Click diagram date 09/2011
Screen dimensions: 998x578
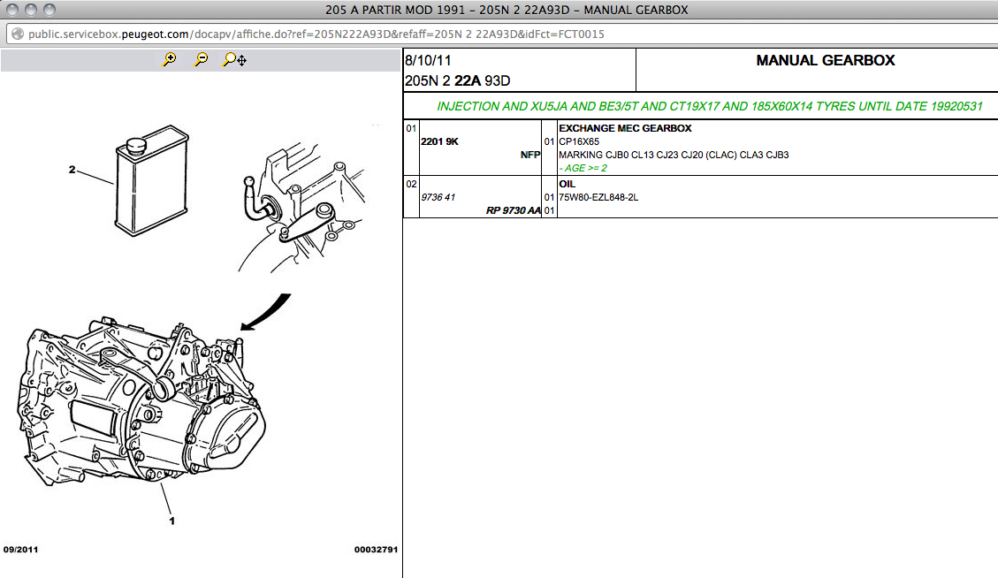click(20, 550)
